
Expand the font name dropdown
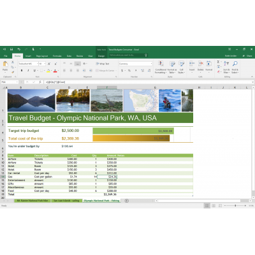coord(38,64)
